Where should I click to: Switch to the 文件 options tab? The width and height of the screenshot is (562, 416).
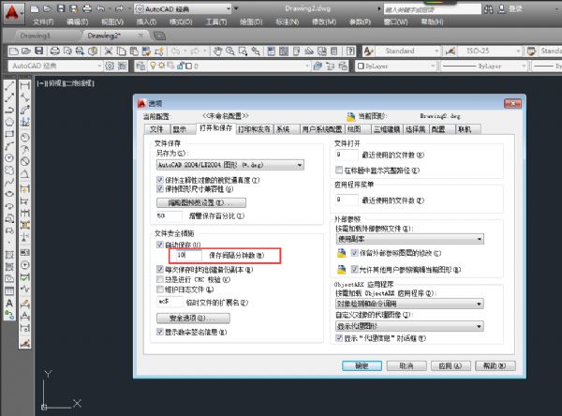tap(156, 129)
